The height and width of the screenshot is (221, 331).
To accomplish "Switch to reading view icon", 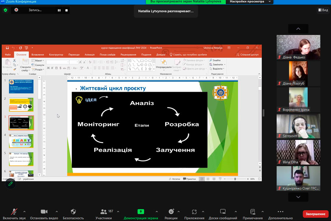I will [214, 179].
